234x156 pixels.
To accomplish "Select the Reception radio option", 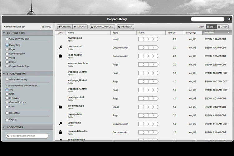I will (7, 113).
